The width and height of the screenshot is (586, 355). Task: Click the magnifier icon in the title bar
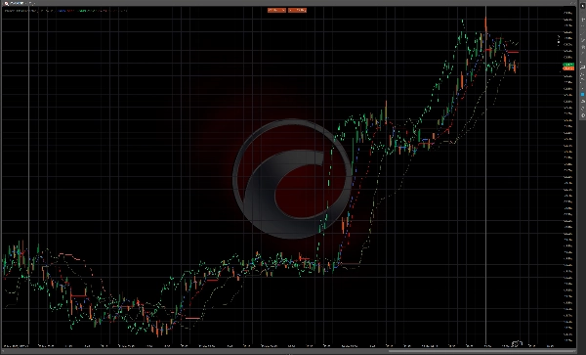pyautogui.click(x=7, y=3)
